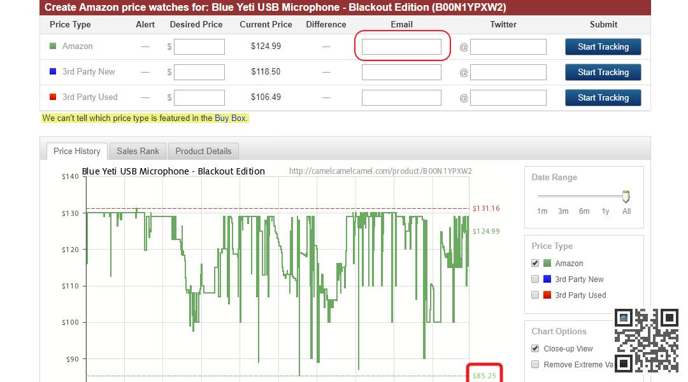Screen dimensions: 688x382
Task: Focus the Amazon Desired Price field
Action: [199, 46]
